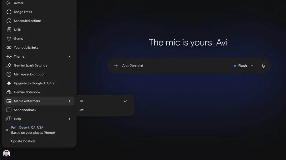Choose Manage subscription

pyautogui.click(x=39, y=74)
